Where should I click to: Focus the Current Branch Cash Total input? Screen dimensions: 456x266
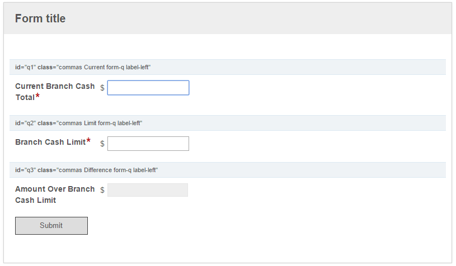pyautogui.click(x=148, y=88)
